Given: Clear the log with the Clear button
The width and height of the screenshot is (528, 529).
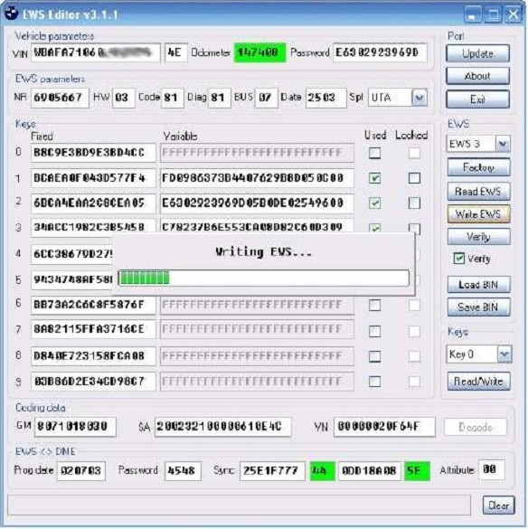Looking at the screenshot, I should [498, 505].
